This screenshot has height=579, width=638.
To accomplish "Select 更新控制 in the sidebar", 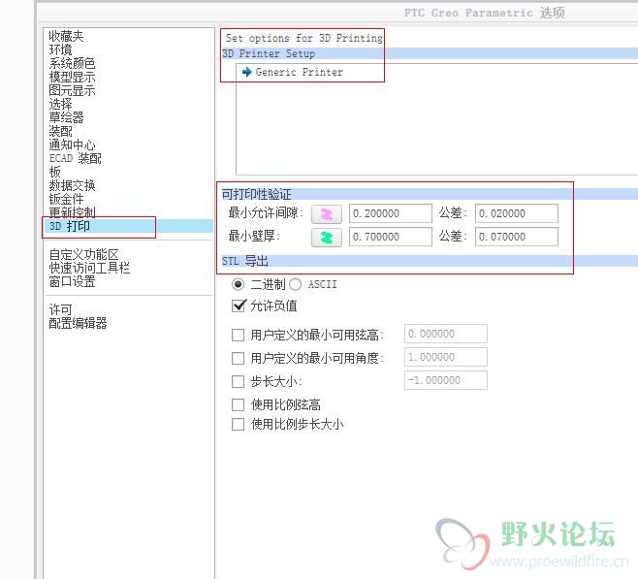I will tap(72, 212).
